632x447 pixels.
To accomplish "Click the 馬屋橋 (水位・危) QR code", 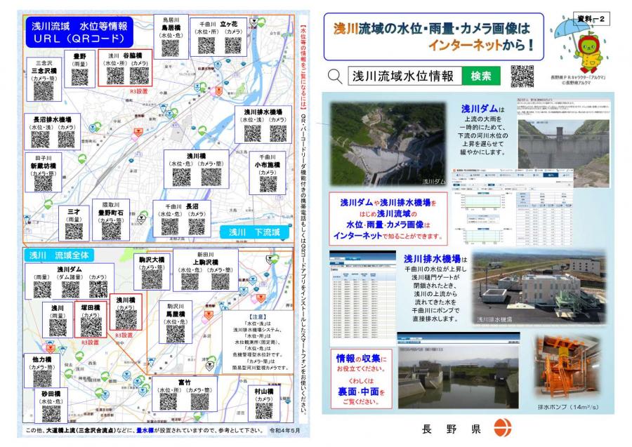I will 176,334.
